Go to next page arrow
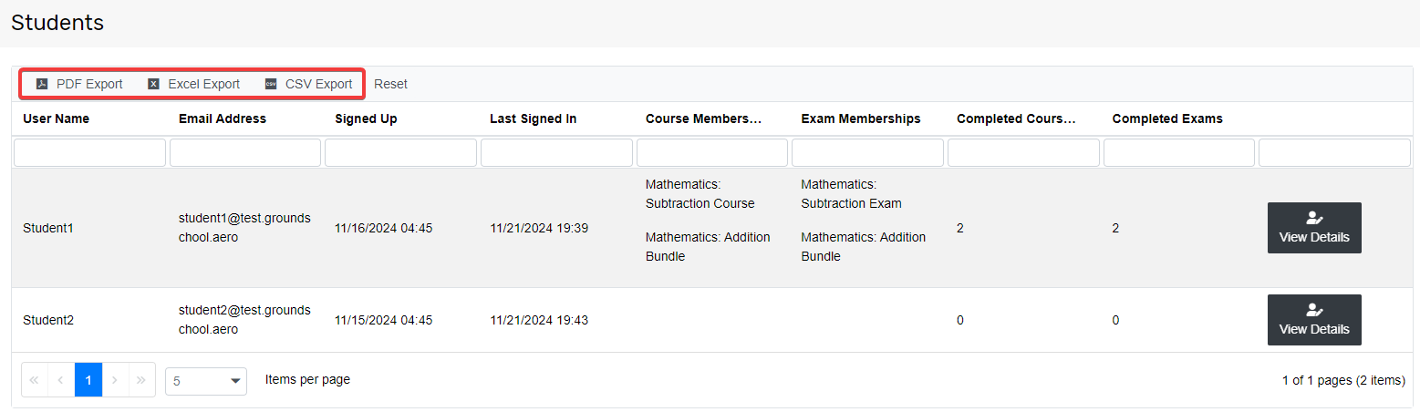1420x412 pixels. click(x=115, y=380)
